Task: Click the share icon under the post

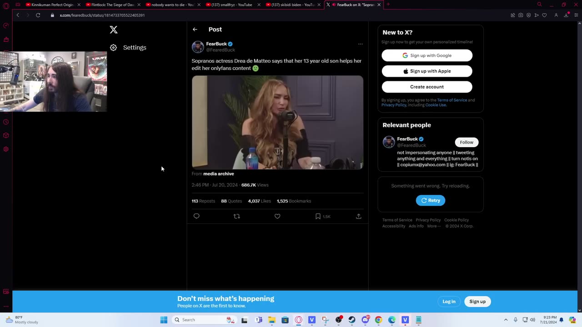Action: click(359, 216)
